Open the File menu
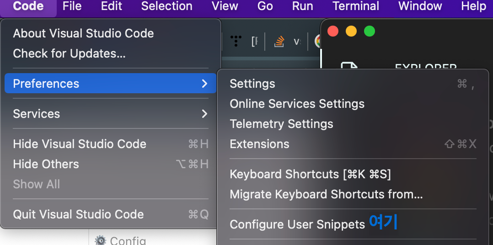Screen dimensions: 493x245 pos(72,6)
